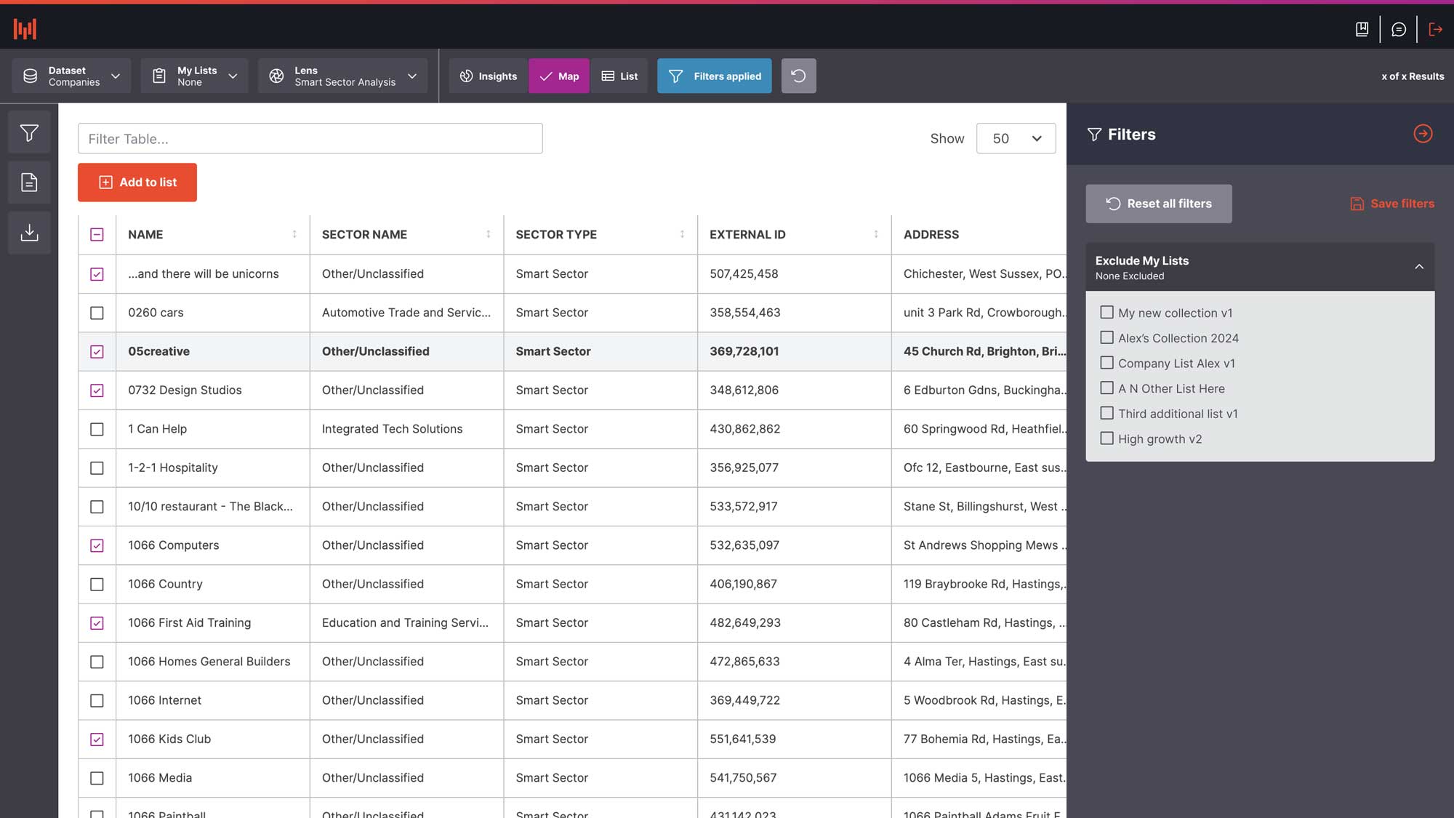Screen dimensions: 1454x818
Task: Open the My Lists dropdown
Action: coord(194,76)
